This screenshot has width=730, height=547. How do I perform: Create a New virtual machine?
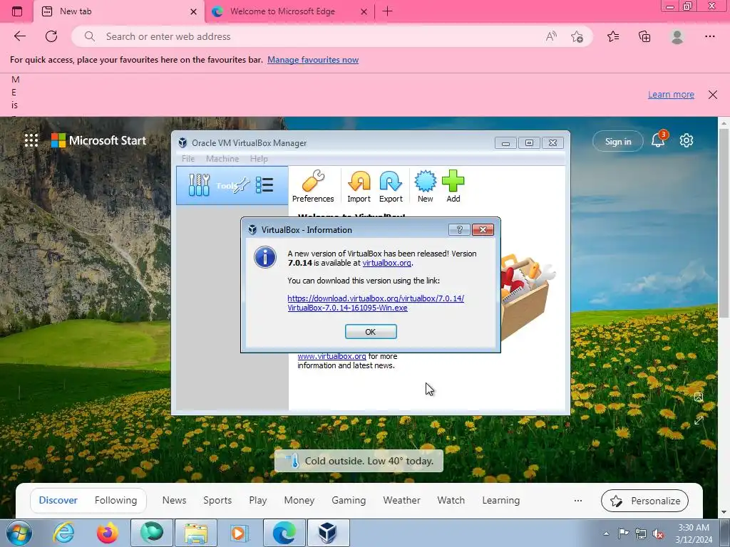[425, 186]
